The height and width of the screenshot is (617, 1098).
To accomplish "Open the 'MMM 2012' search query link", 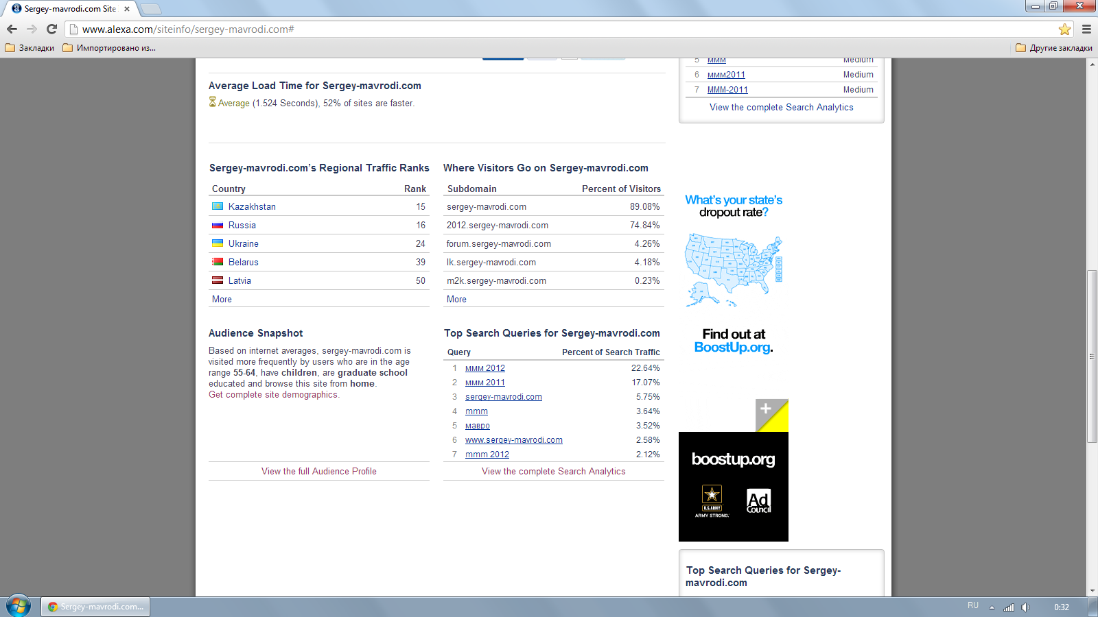I will (x=485, y=368).
